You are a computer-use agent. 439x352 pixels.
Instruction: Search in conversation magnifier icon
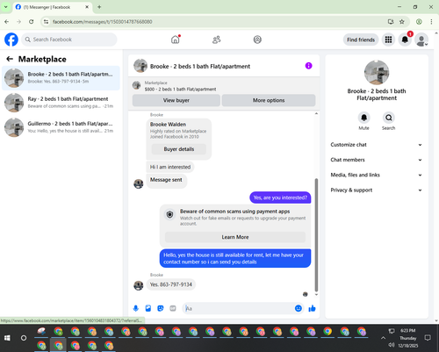coord(388,118)
